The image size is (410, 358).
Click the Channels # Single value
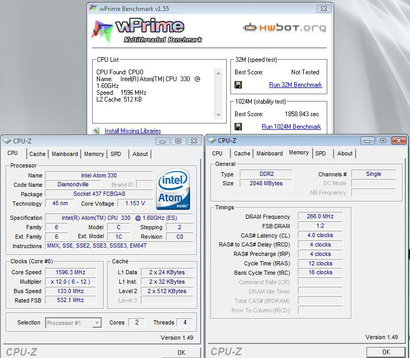pyautogui.click(x=374, y=174)
